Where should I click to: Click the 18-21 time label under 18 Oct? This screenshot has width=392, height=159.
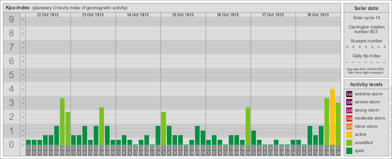332,151
